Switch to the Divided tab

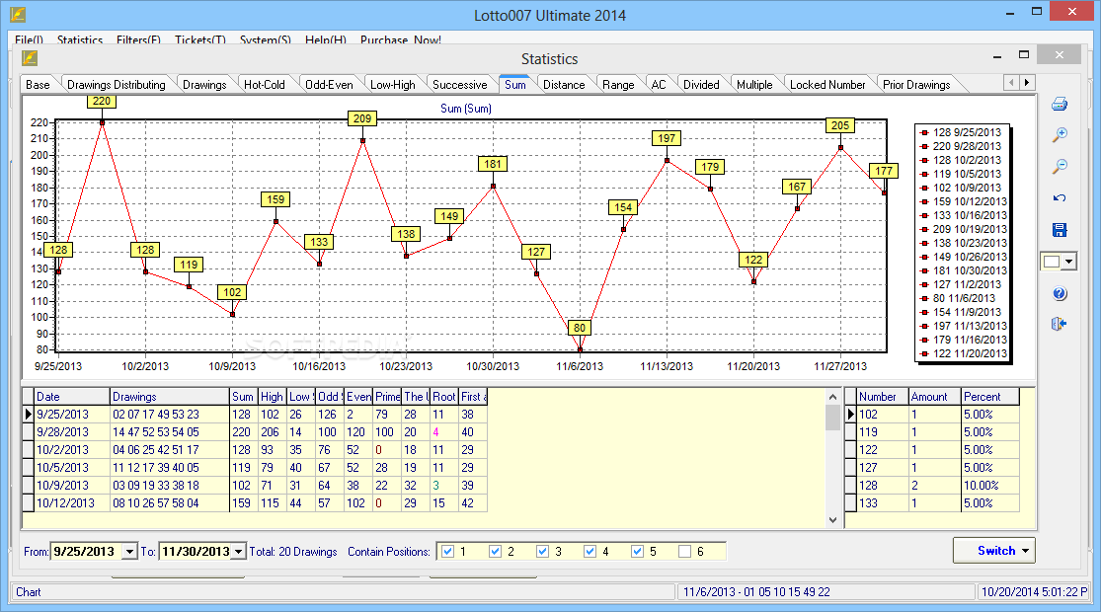701,84
